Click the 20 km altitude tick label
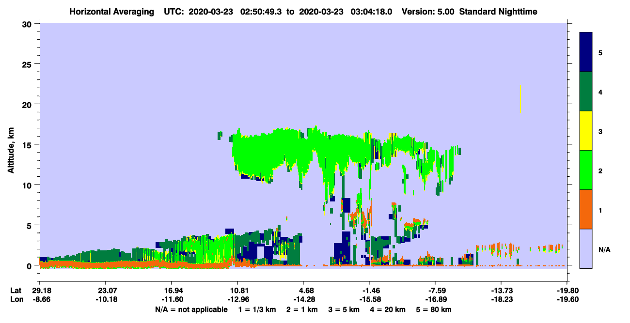 [28, 104]
